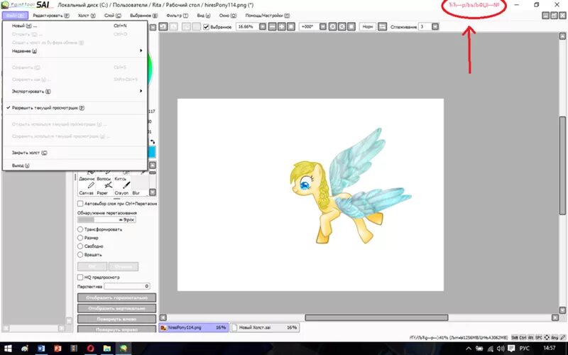Screen dimensions: 568x355
Task: Choose Новый from the file menu
Action: pyautogui.click(x=75, y=26)
